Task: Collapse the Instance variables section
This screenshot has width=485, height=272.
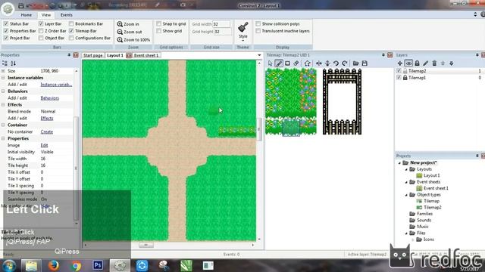Action: pos(3,78)
